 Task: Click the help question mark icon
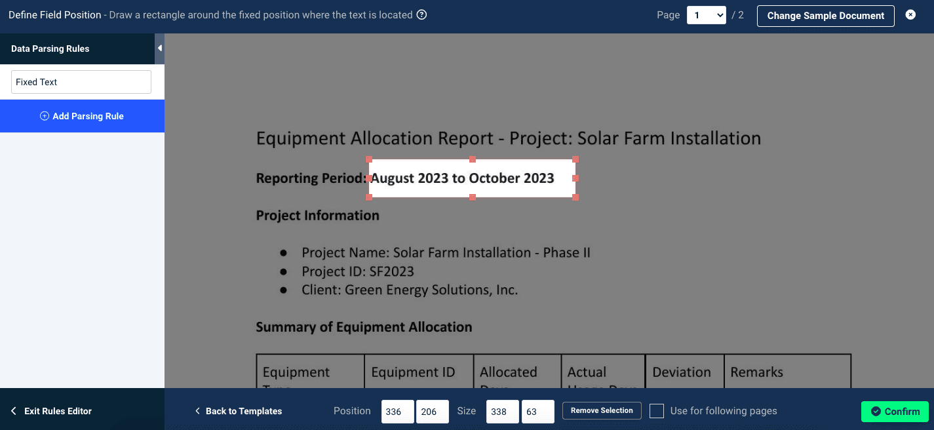(x=422, y=14)
